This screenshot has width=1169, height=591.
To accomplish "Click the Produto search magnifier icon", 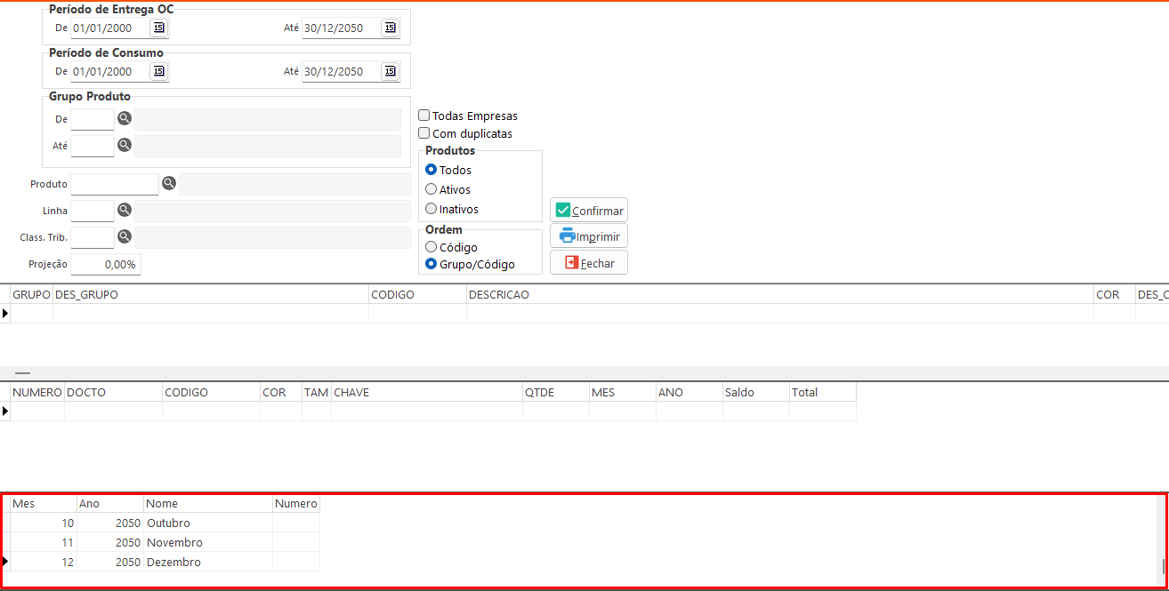I will click(x=169, y=184).
